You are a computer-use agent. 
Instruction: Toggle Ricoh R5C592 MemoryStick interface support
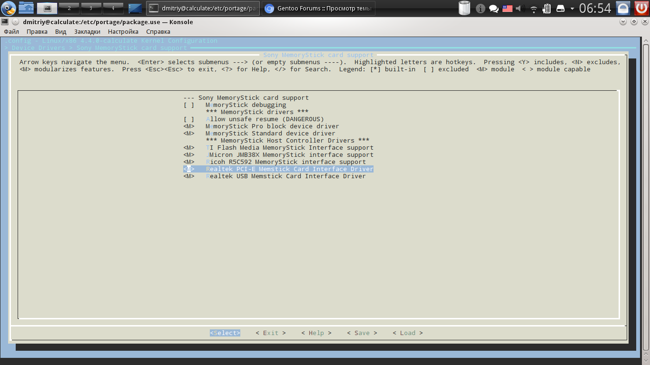tap(275, 162)
